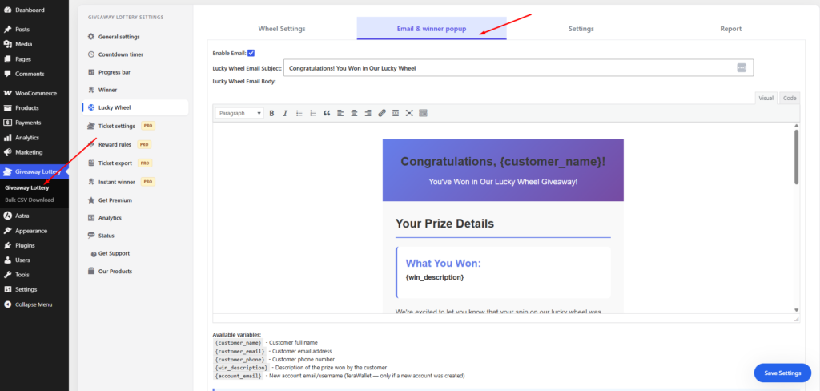Switch editor to Code mode
This screenshot has width=820, height=391.
coord(790,98)
